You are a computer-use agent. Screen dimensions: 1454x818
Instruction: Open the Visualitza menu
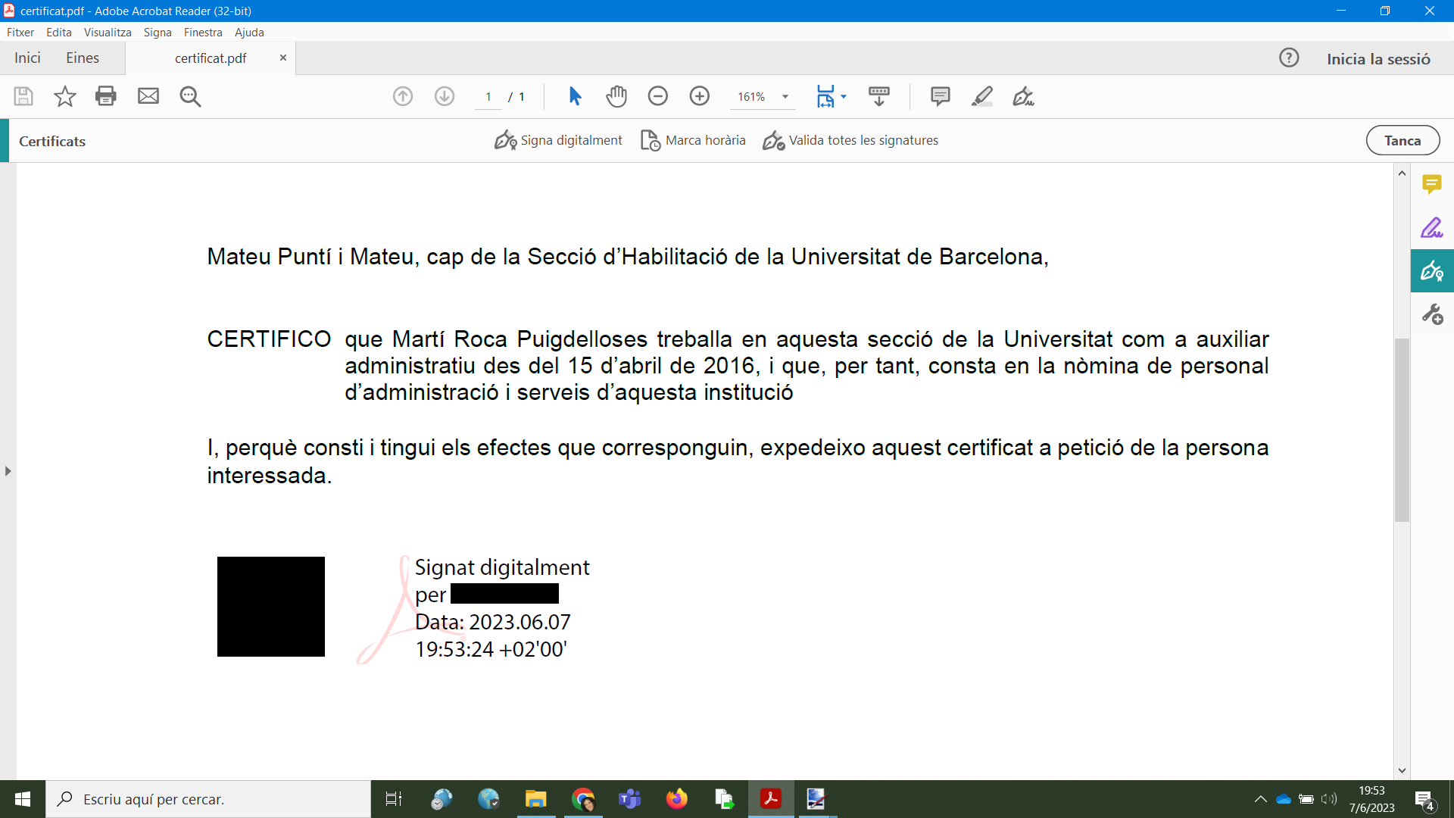(108, 33)
